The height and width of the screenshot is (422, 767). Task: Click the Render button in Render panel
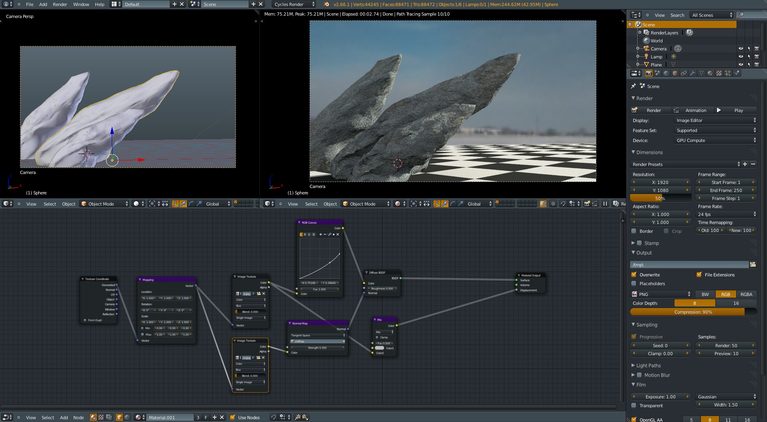pos(650,110)
